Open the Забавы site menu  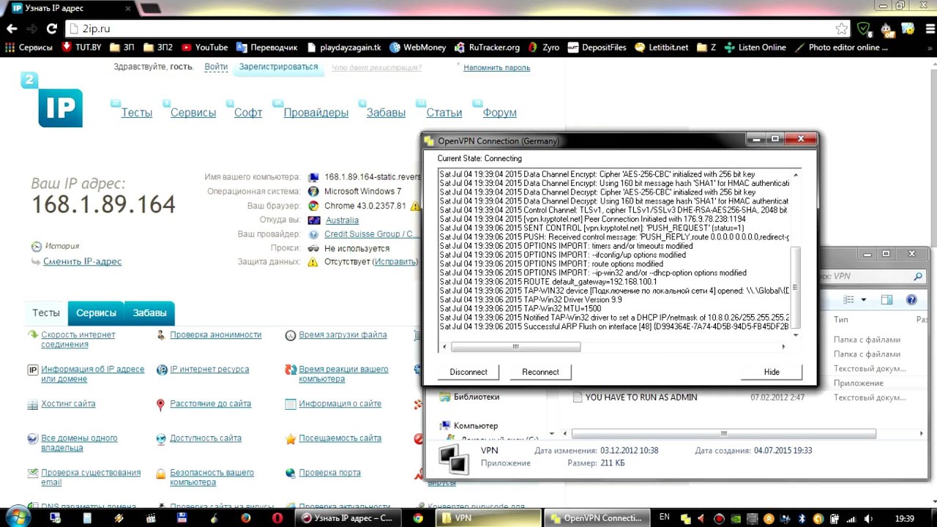(386, 112)
